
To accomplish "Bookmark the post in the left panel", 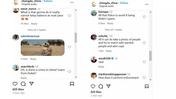I will (72, 84).
